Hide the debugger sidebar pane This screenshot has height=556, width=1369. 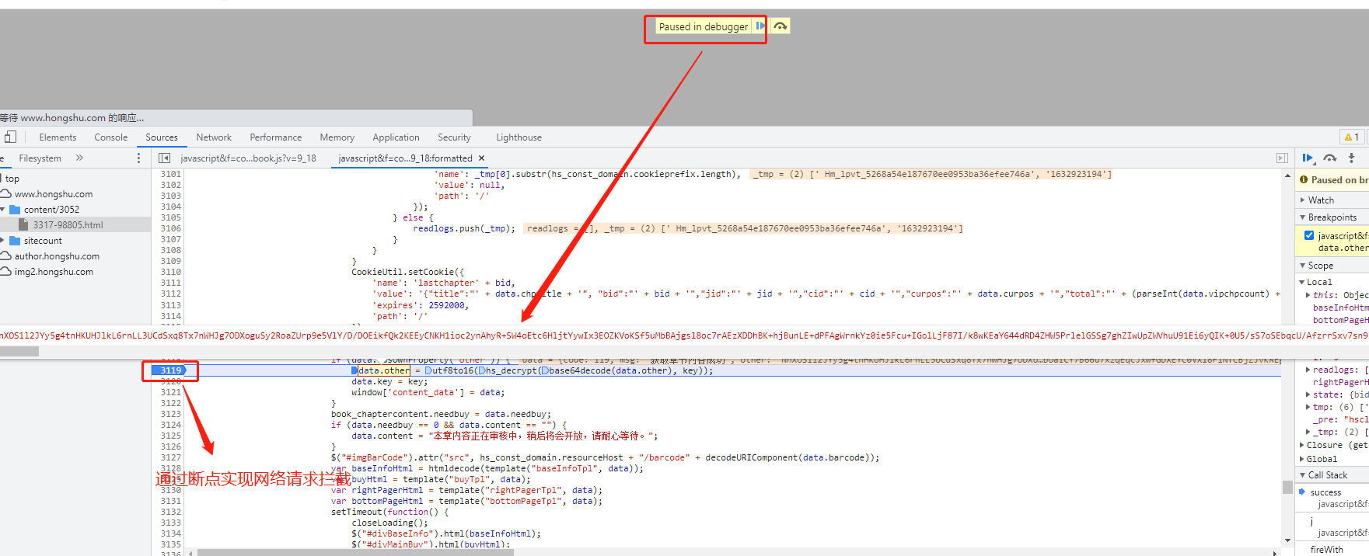pyautogui.click(x=1281, y=158)
